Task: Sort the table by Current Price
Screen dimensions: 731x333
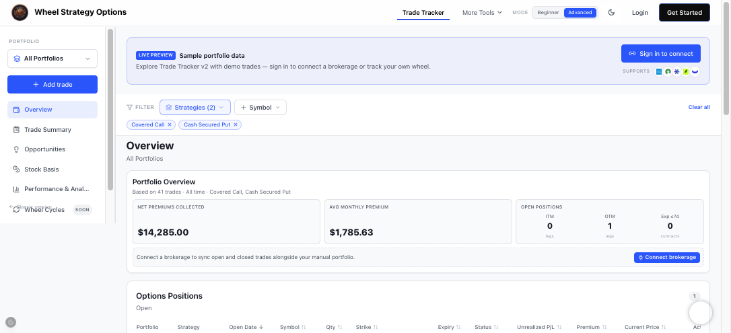Action: click(x=664, y=328)
